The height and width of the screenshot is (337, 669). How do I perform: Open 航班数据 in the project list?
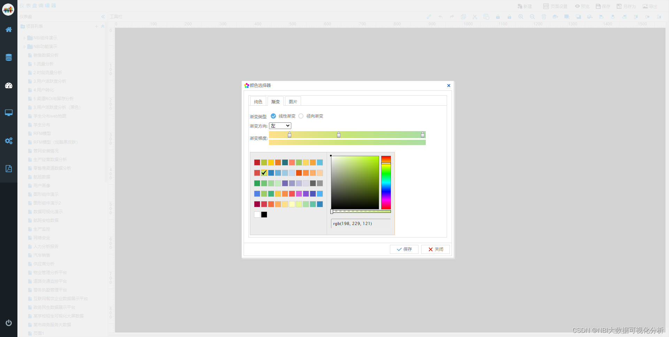coord(42,177)
